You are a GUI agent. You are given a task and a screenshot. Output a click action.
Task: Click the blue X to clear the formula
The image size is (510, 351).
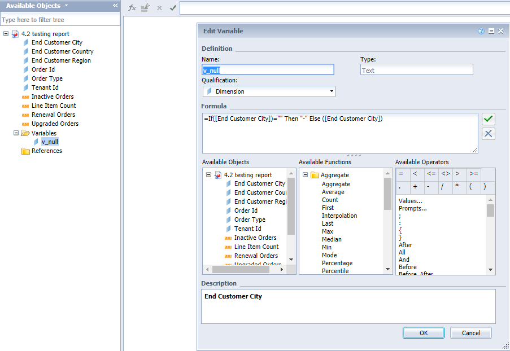488,134
